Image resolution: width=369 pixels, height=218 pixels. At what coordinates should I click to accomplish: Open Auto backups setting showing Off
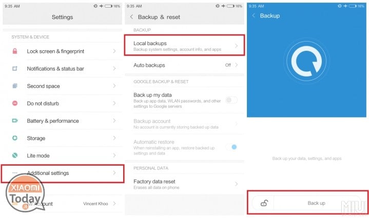185,65
